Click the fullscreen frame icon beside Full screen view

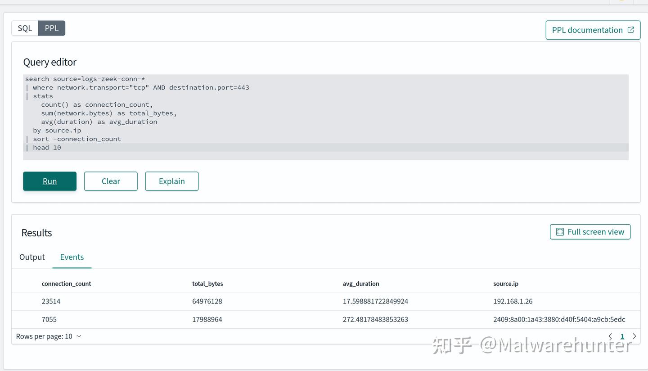pyautogui.click(x=560, y=231)
